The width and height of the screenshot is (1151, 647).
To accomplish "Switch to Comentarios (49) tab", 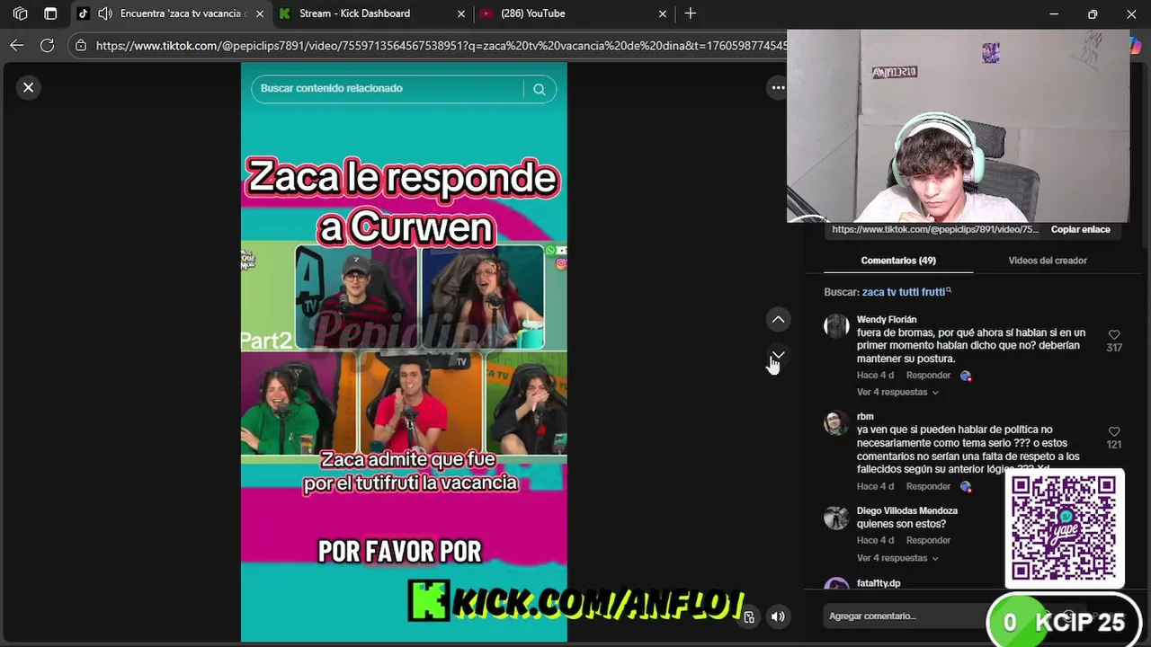I will [x=898, y=261].
